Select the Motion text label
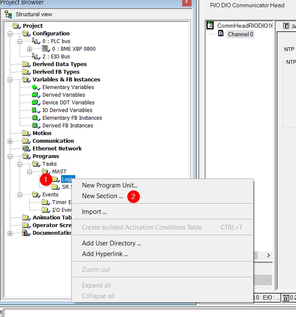The image size is (296, 317). coord(42,133)
